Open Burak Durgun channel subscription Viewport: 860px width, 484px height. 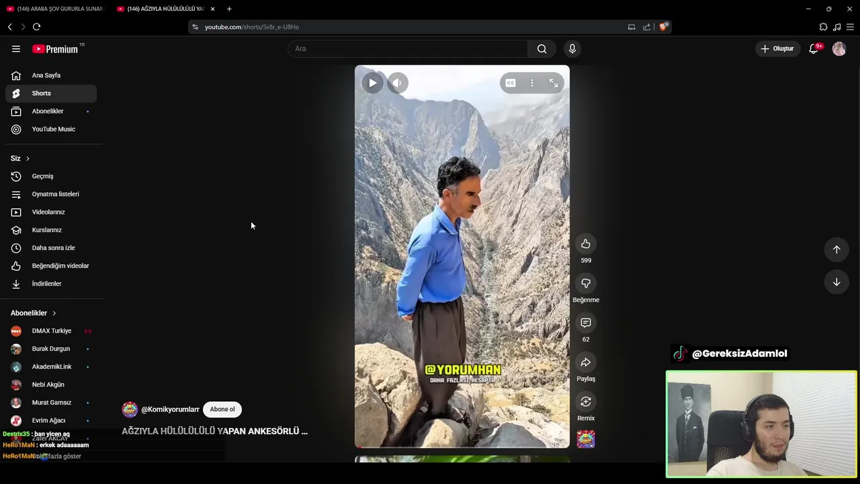(x=51, y=349)
